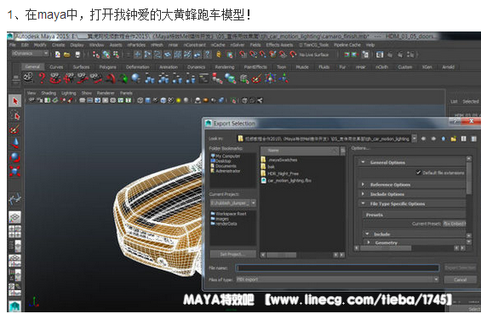Go to parent folder blue arrow icon
This screenshot has height=314, width=481.
444,139
